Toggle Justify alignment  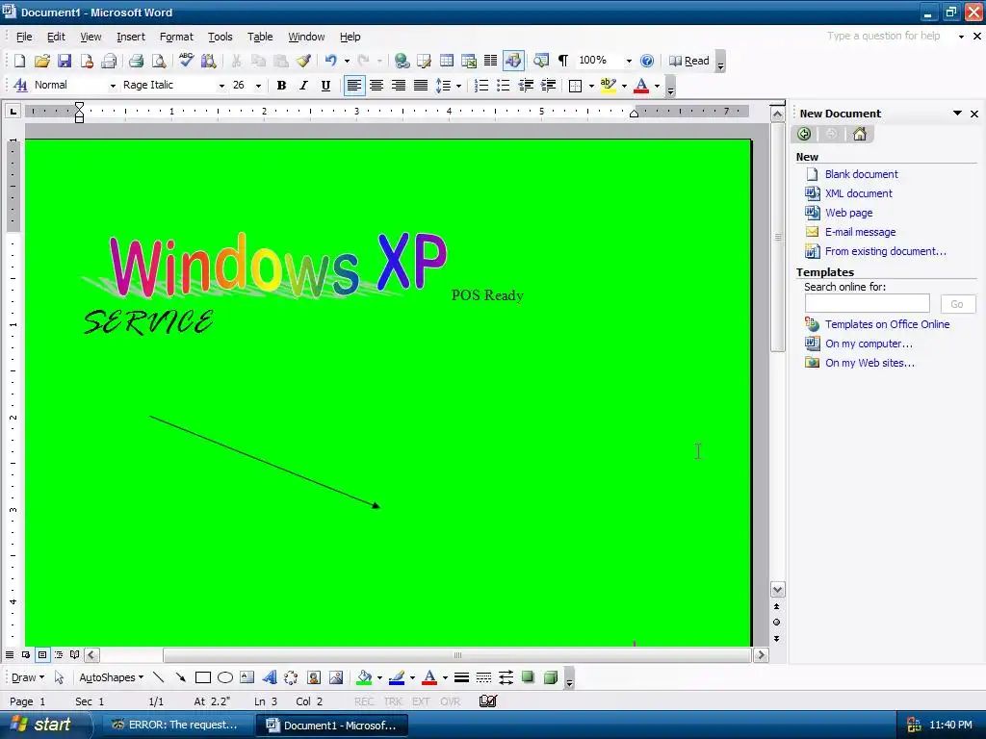(421, 86)
